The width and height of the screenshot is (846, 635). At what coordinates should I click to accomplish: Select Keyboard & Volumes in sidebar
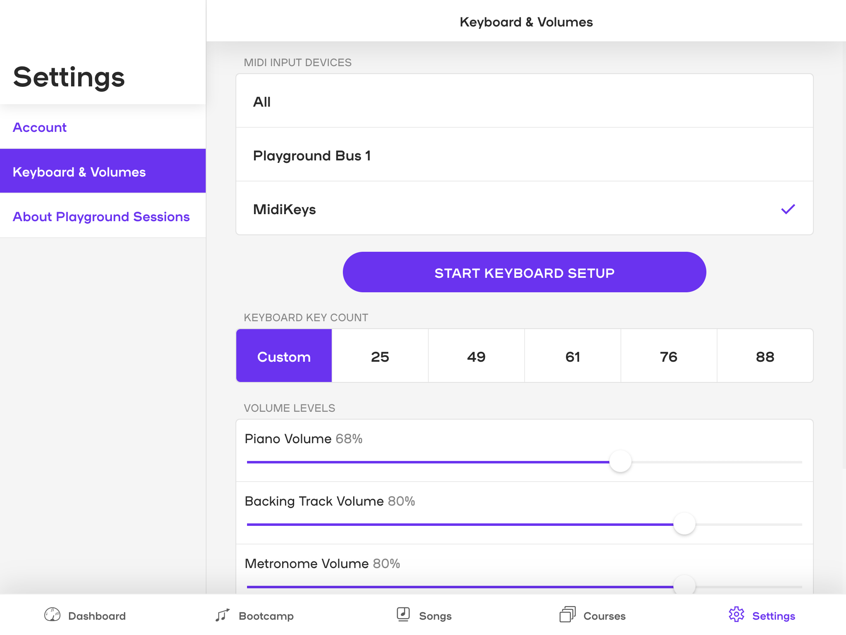click(103, 171)
